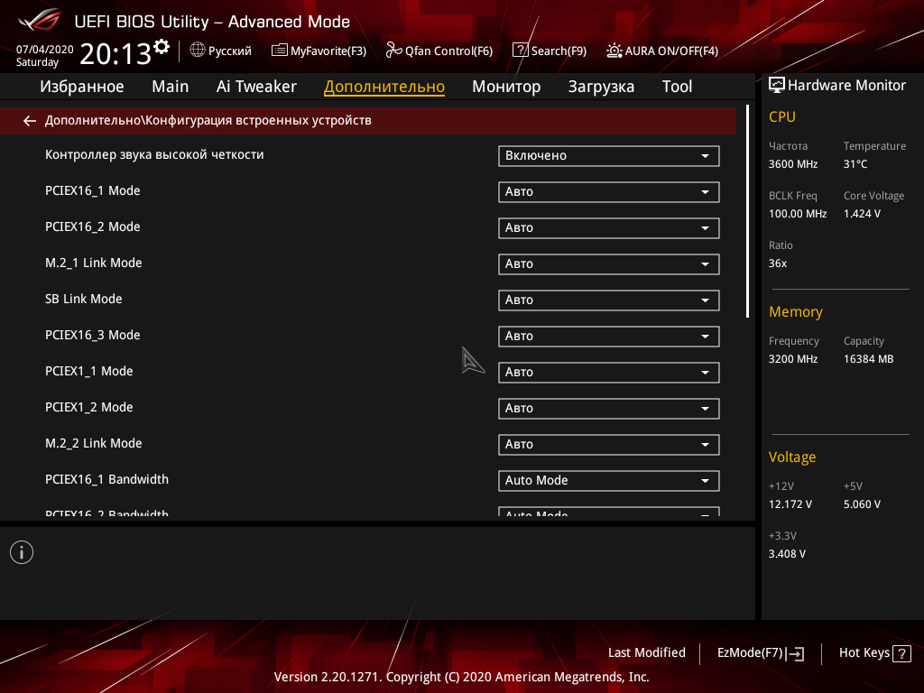Viewport: 924px width, 693px height.
Task: Launch Qfan Control fan icon
Action: (393, 51)
